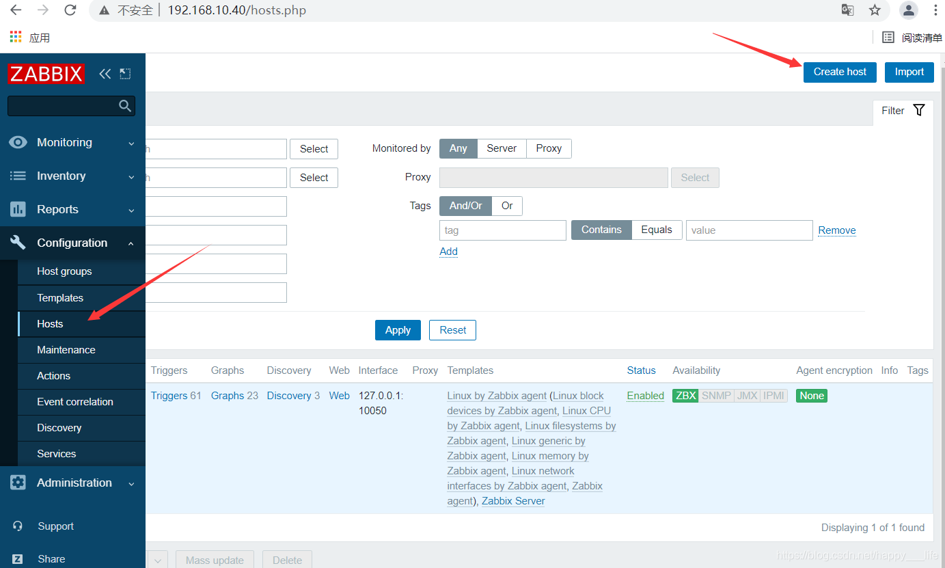Open the Filter funnel icon
The image size is (945, 568).
click(919, 110)
